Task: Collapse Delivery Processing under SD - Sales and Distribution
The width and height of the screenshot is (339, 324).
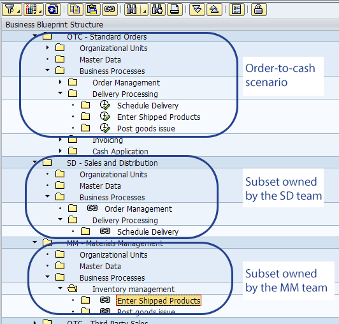Action: pyautogui.click(x=61, y=219)
